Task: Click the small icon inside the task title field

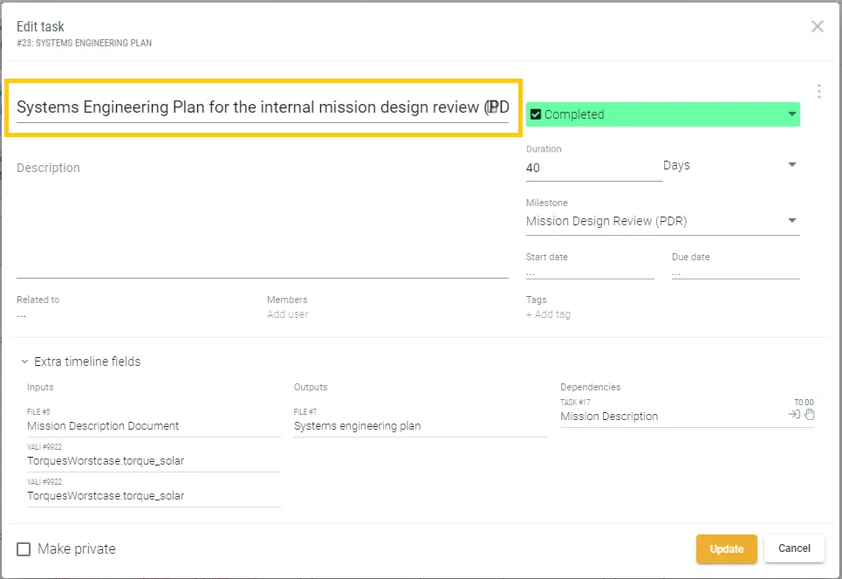Action: (494, 107)
